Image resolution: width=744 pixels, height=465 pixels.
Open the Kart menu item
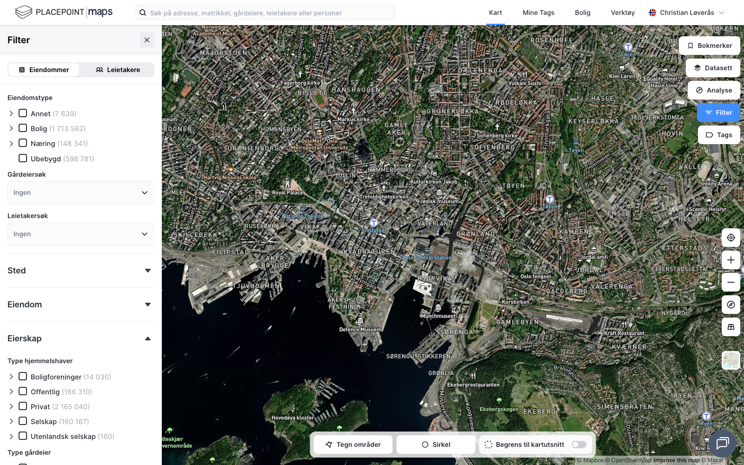click(496, 13)
